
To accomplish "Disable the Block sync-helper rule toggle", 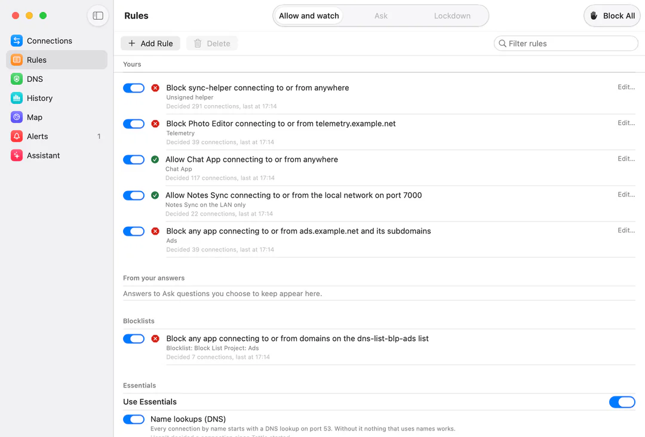I will pos(134,88).
